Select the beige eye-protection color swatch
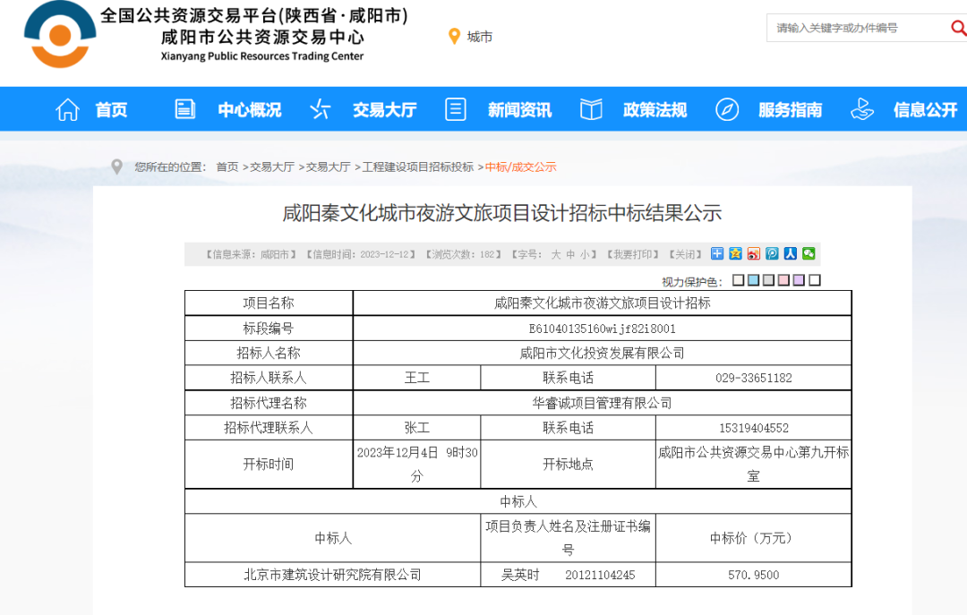 click(738, 280)
